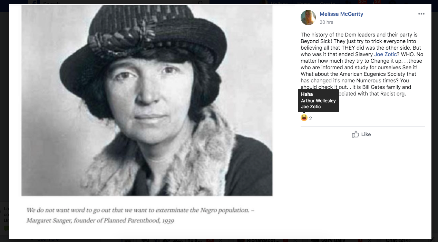Open the Gary Bailly chat tab

(333, 240)
